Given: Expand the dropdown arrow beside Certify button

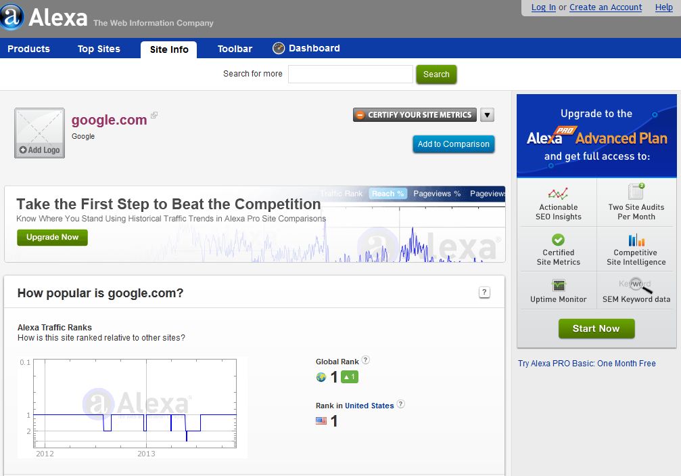Looking at the screenshot, I should [487, 115].
